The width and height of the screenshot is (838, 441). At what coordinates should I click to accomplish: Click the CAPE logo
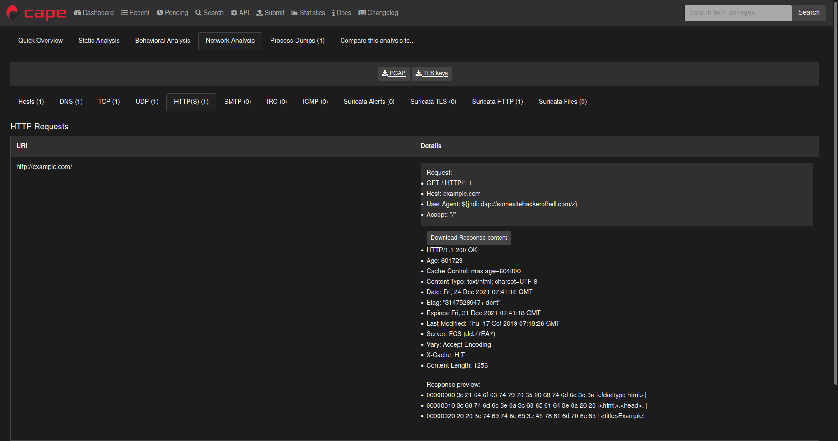pos(36,13)
